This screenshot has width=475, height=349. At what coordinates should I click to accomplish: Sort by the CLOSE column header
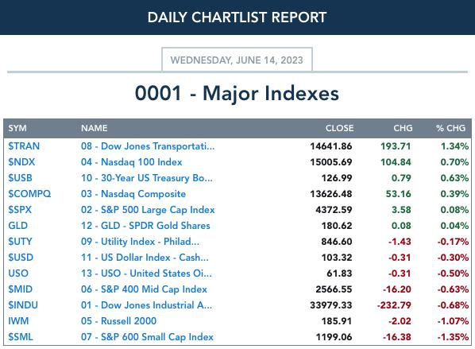(340, 128)
